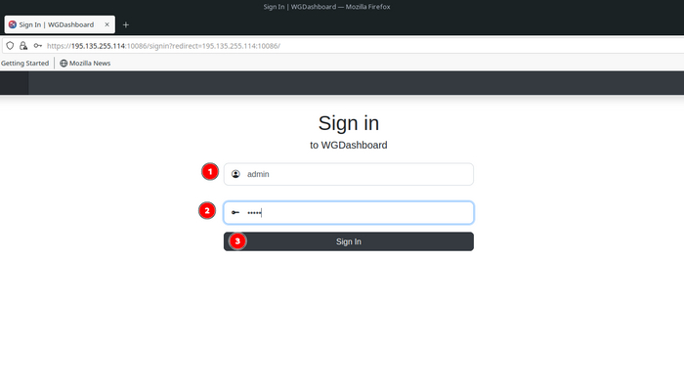Click the Sign in heading text

click(349, 123)
